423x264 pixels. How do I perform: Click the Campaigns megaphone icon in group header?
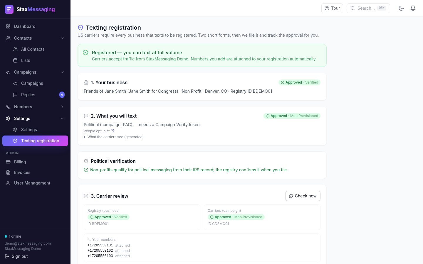[x=8, y=72]
